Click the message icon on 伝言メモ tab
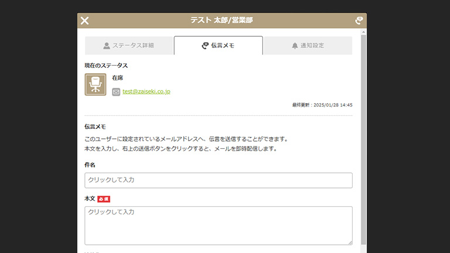Screen dimensions: 450x253 (205, 46)
